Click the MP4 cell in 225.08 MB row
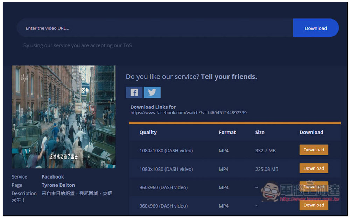 (224, 169)
